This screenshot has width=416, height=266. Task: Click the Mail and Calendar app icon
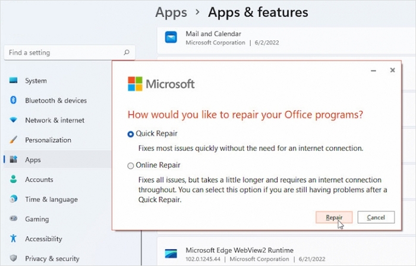171,38
